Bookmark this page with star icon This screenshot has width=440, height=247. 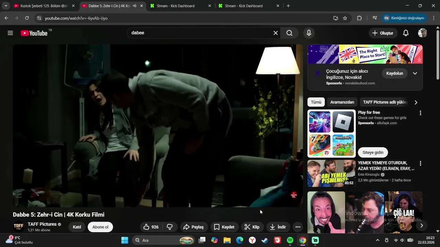[345, 18]
